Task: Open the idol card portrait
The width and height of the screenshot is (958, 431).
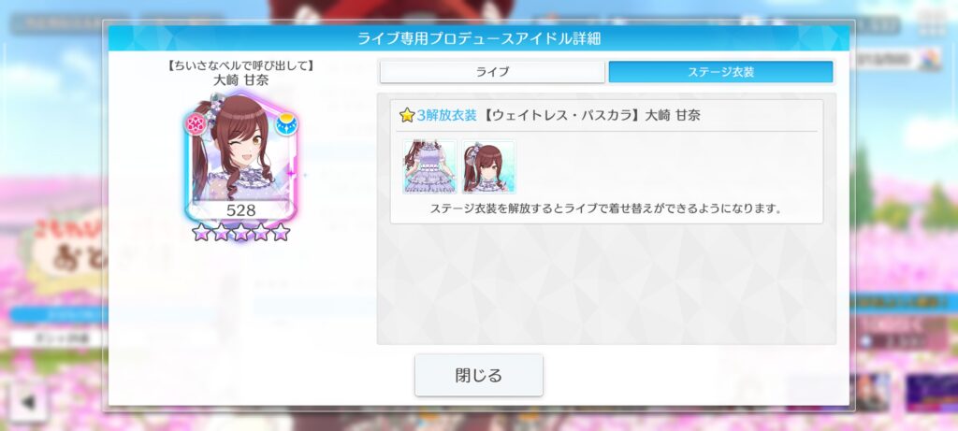Action: tap(240, 157)
